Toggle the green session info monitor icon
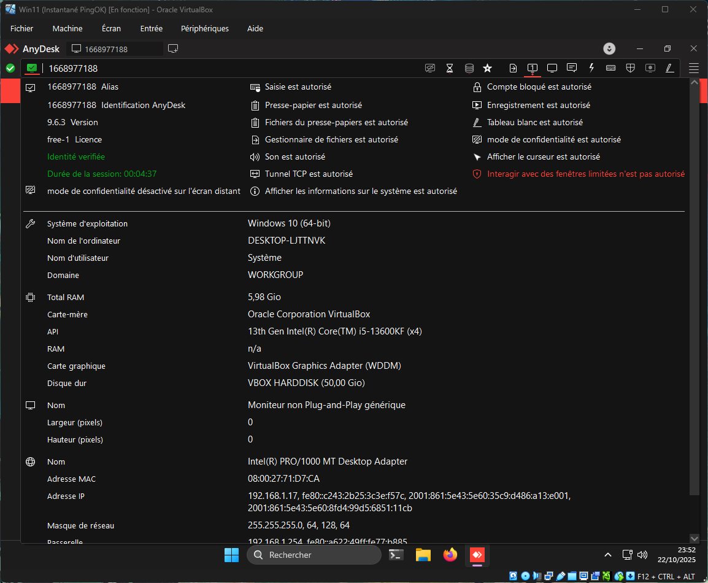This screenshot has height=583, width=708. coord(32,68)
